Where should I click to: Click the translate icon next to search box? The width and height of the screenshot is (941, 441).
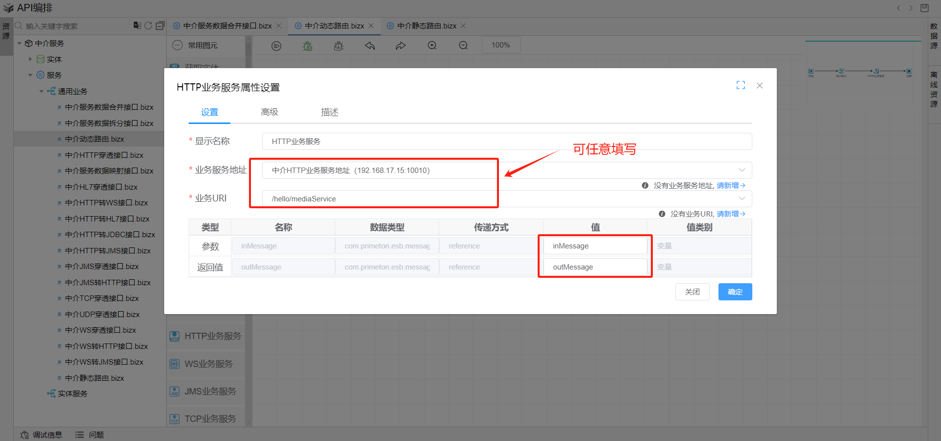[137, 25]
